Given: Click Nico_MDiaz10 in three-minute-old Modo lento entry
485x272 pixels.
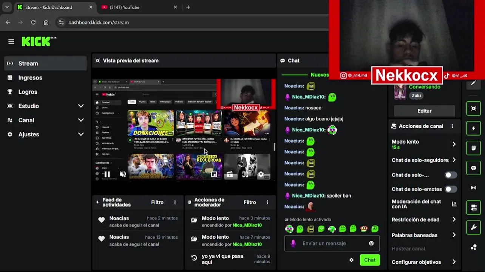Looking at the screenshot, I should pos(247,225).
